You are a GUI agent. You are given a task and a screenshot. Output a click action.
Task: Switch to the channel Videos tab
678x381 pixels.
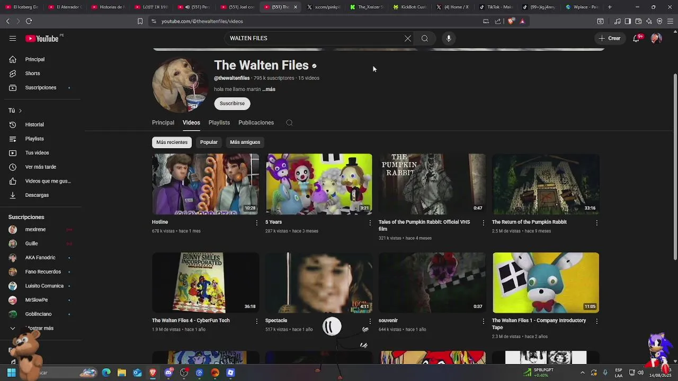(191, 123)
